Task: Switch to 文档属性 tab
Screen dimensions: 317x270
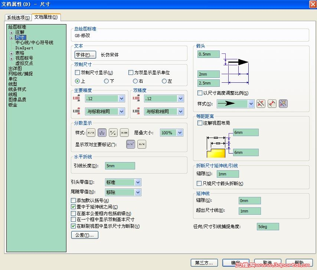Action: (46, 17)
